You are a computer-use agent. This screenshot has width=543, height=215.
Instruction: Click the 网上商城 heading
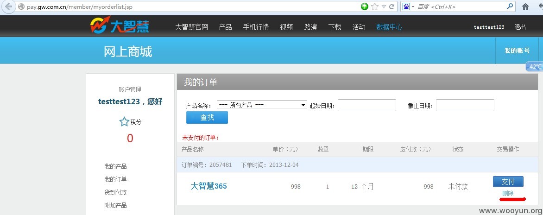click(128, 52)
